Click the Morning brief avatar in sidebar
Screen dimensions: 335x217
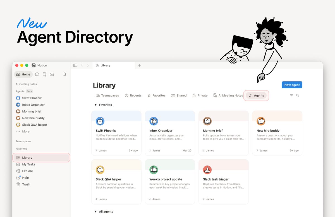[x=18, y=111]
